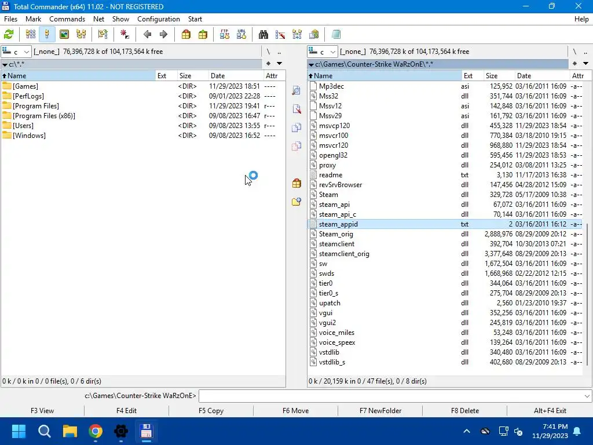Open the Net menu
Screen dimensions: 593x445
98,19
